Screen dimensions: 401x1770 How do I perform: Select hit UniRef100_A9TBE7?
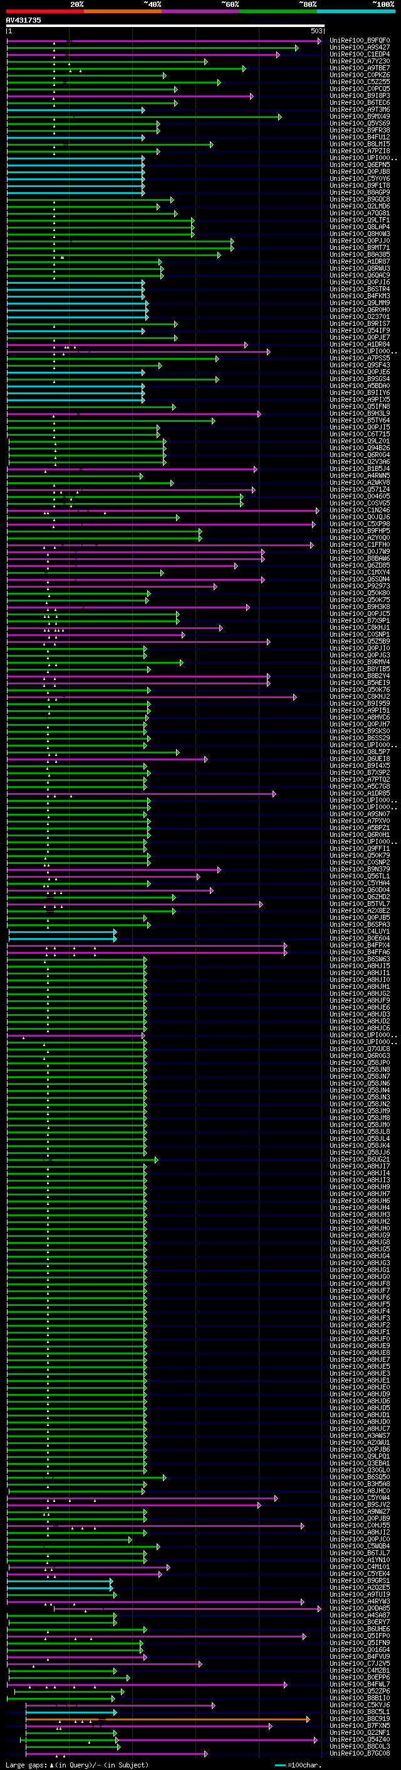[x=360, y=68]
